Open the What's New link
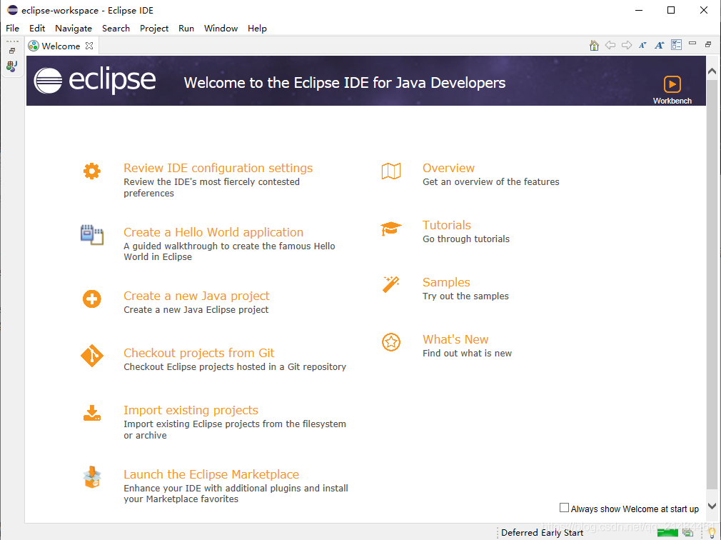Image resolution: width=721 pixels, height=540 pixels. 455,339
